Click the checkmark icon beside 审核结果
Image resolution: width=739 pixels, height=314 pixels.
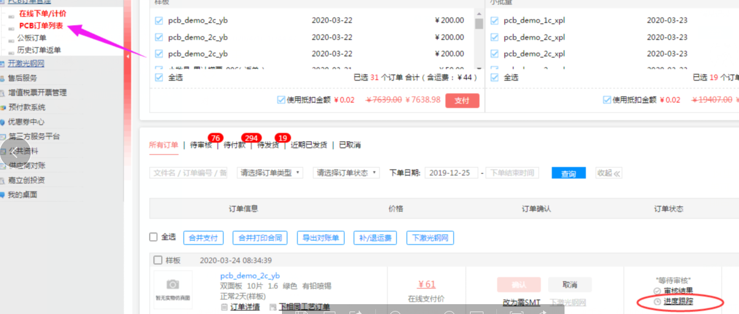click(x=657, y=291)
